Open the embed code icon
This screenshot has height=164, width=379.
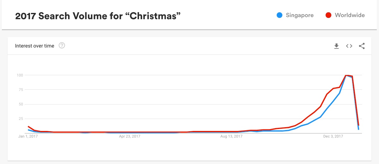349,46
